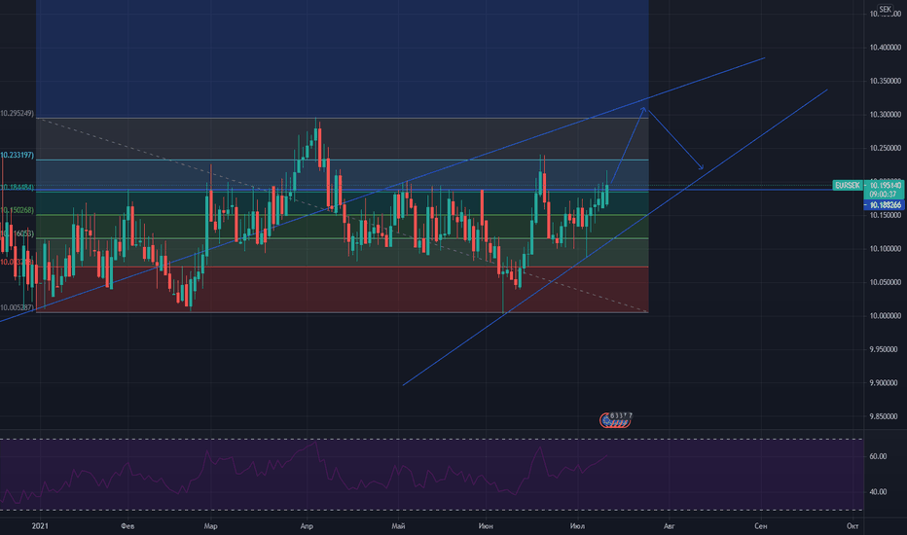Click the Окт month label on the time axis
This screenshot has width=907, height=535.
pyautogui.click(x=853, y=525)
